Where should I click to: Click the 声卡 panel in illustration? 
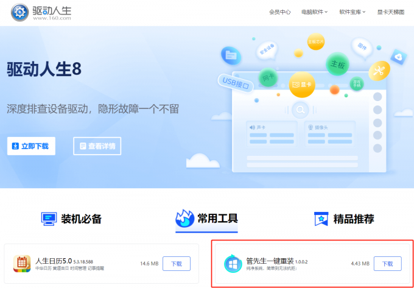click(x=272, y=134)
